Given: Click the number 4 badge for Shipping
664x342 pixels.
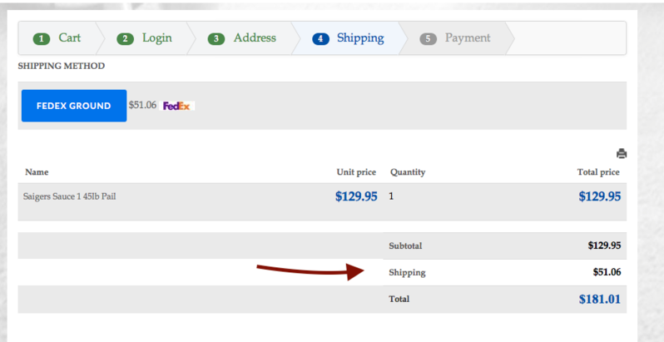Looking at the screenshot, I should tap(320, 39).
